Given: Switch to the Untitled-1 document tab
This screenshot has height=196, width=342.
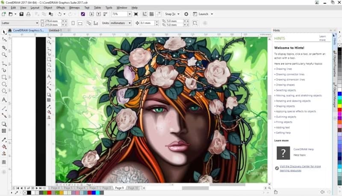Looking at the screenshot, I should 55,30.
